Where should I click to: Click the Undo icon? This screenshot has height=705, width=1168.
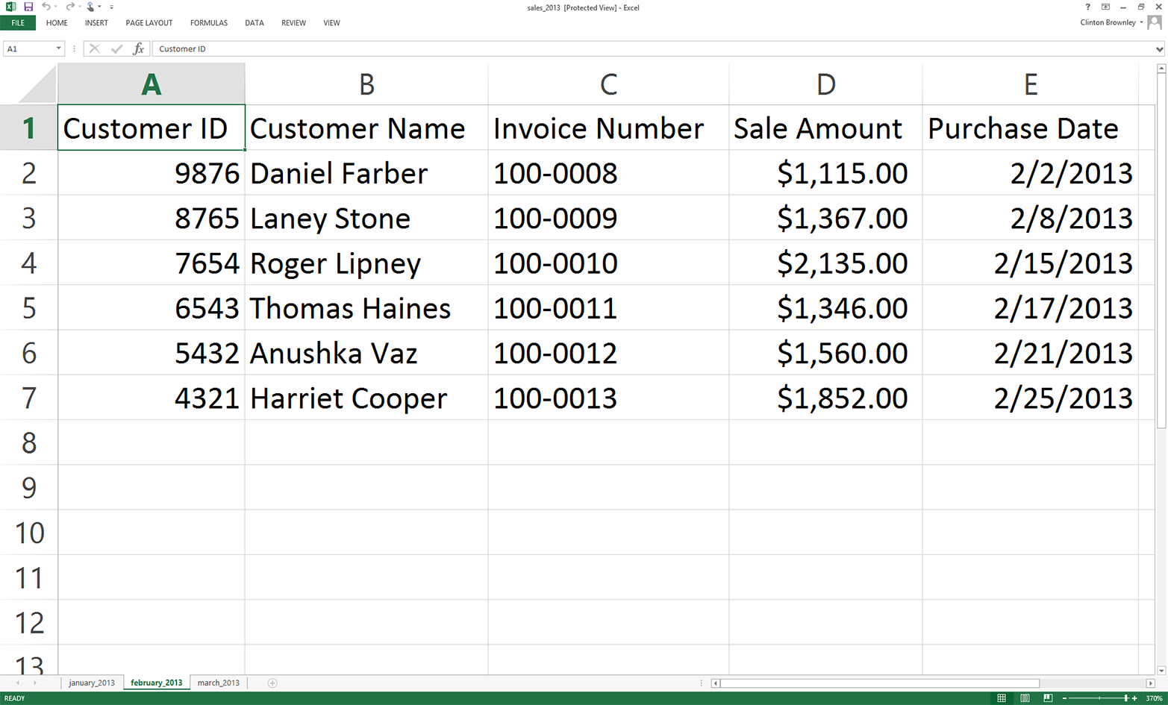point(45,7)
